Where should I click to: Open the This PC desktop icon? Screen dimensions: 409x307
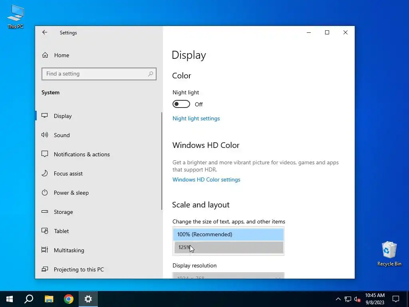(x=16, y=17)
